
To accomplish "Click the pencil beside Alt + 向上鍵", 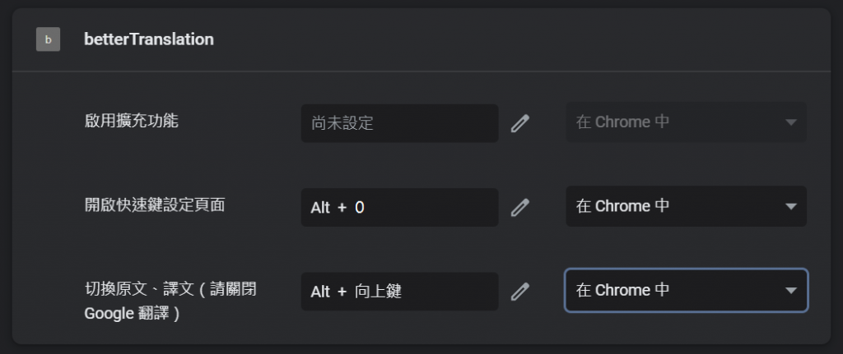I will tap(519, 291).
